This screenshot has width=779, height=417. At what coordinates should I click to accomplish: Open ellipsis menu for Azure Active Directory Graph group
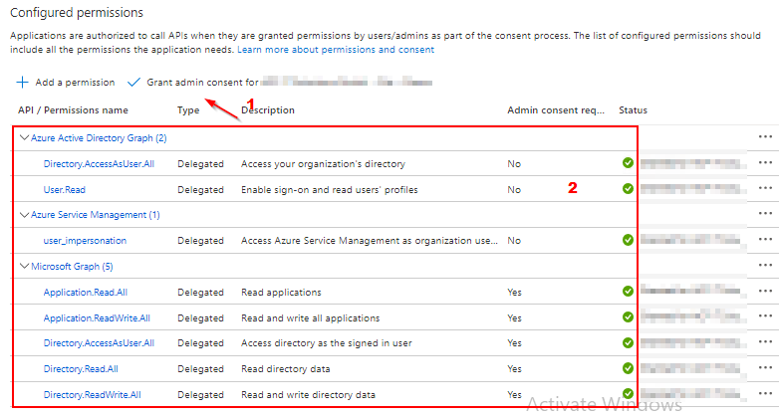765,137
